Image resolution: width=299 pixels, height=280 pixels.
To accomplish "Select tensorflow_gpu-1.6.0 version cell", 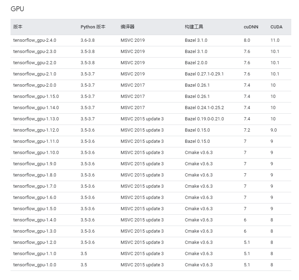I will pos(34,198).
